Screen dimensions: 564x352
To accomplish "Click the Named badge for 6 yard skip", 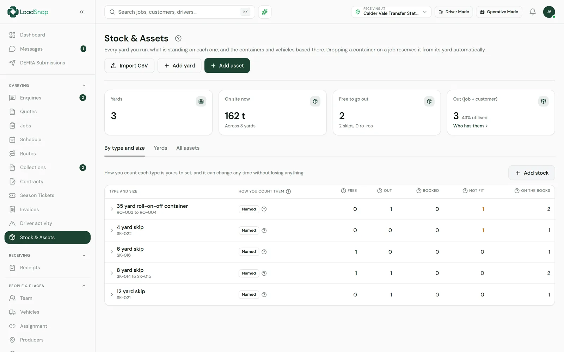I will point(249,252).
